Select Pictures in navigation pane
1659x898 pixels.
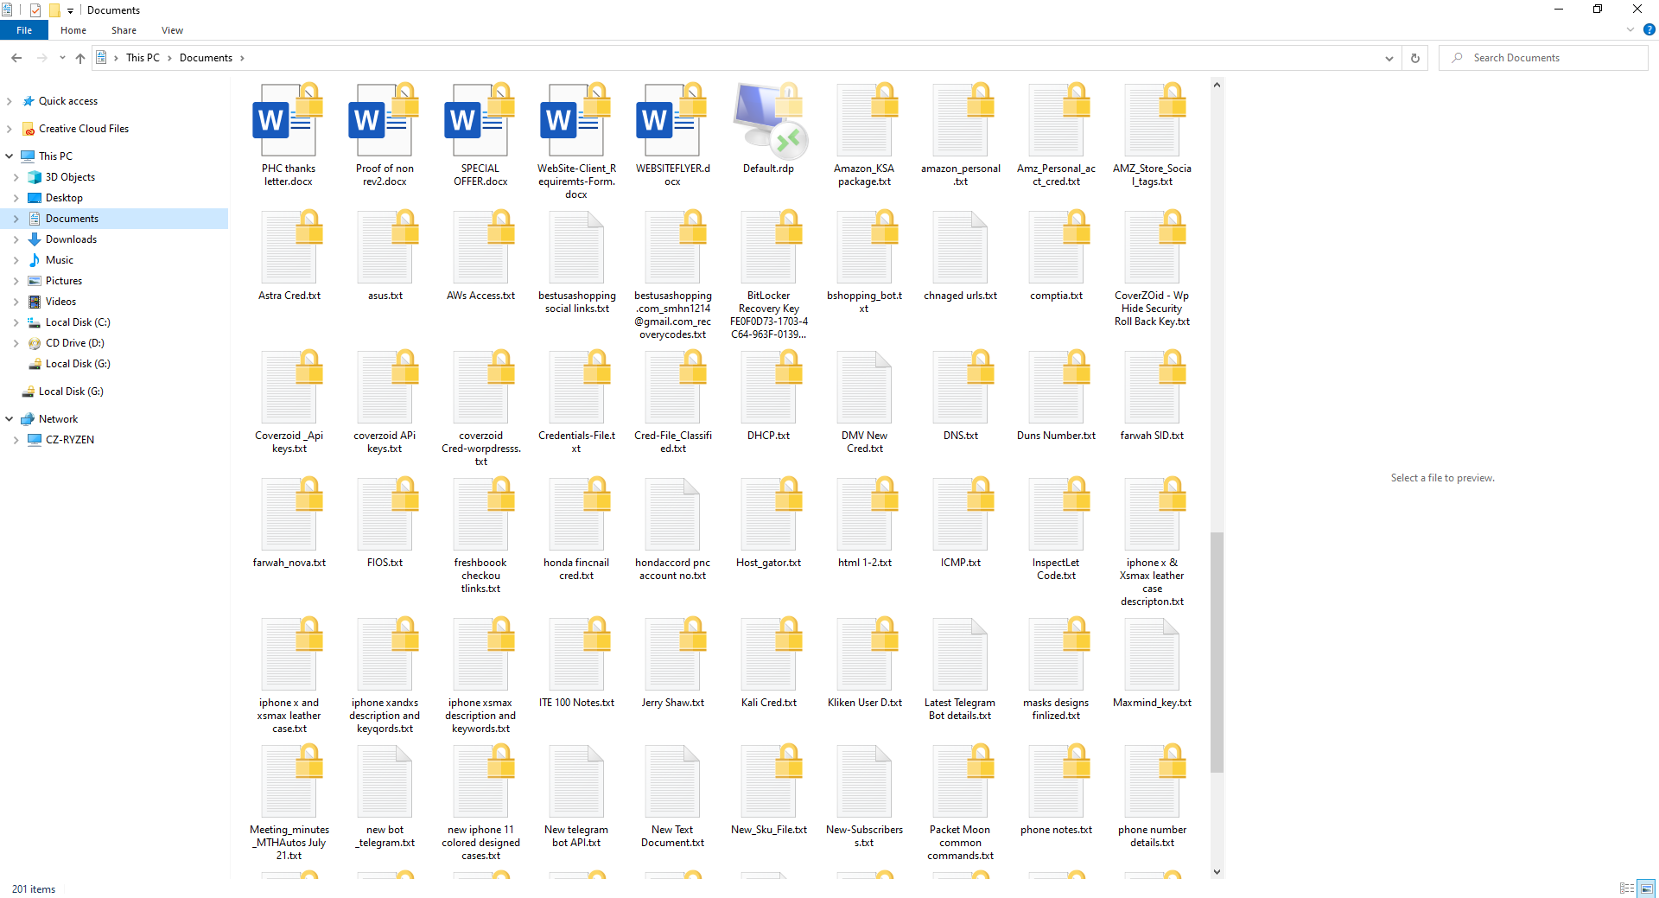tap(64, 281)
